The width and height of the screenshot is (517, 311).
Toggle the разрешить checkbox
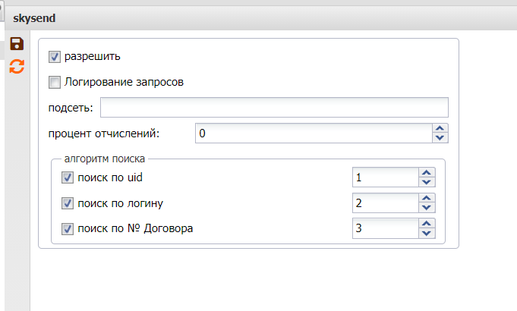[54, 56]
